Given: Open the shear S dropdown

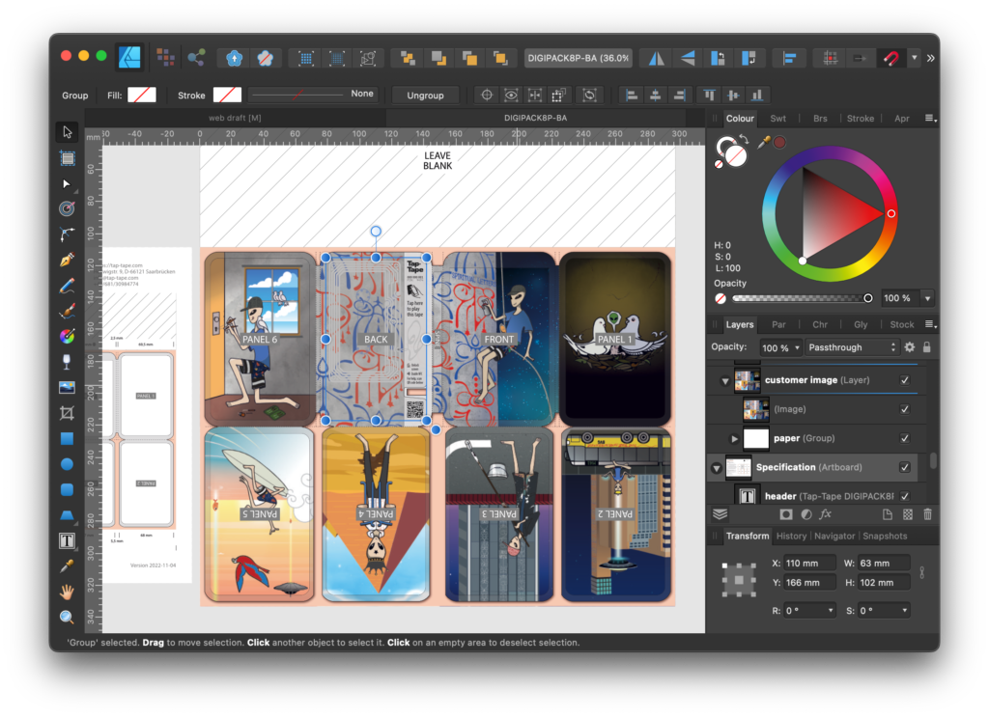Looking at the screenshot, I should click(x=904, y=611).
